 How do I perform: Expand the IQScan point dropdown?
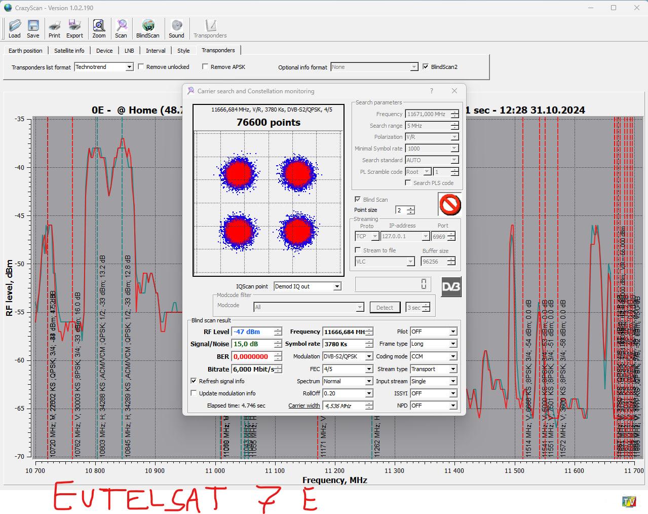(337, 286)
